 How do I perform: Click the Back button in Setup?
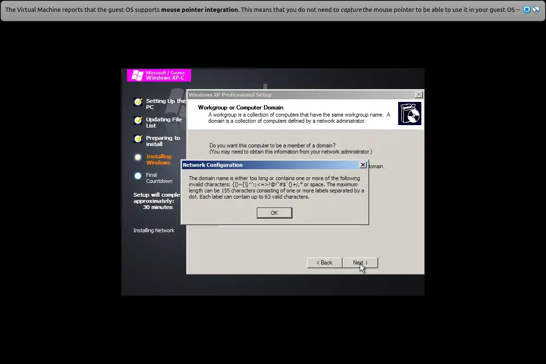(325, 263)
